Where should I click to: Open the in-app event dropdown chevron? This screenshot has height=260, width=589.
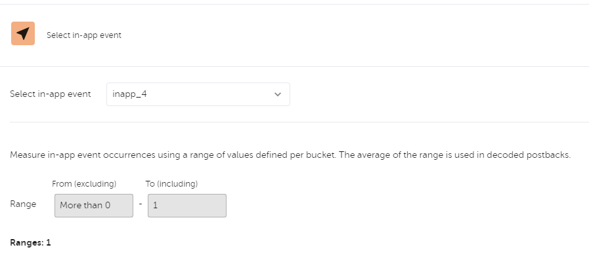tap(278, 94)
